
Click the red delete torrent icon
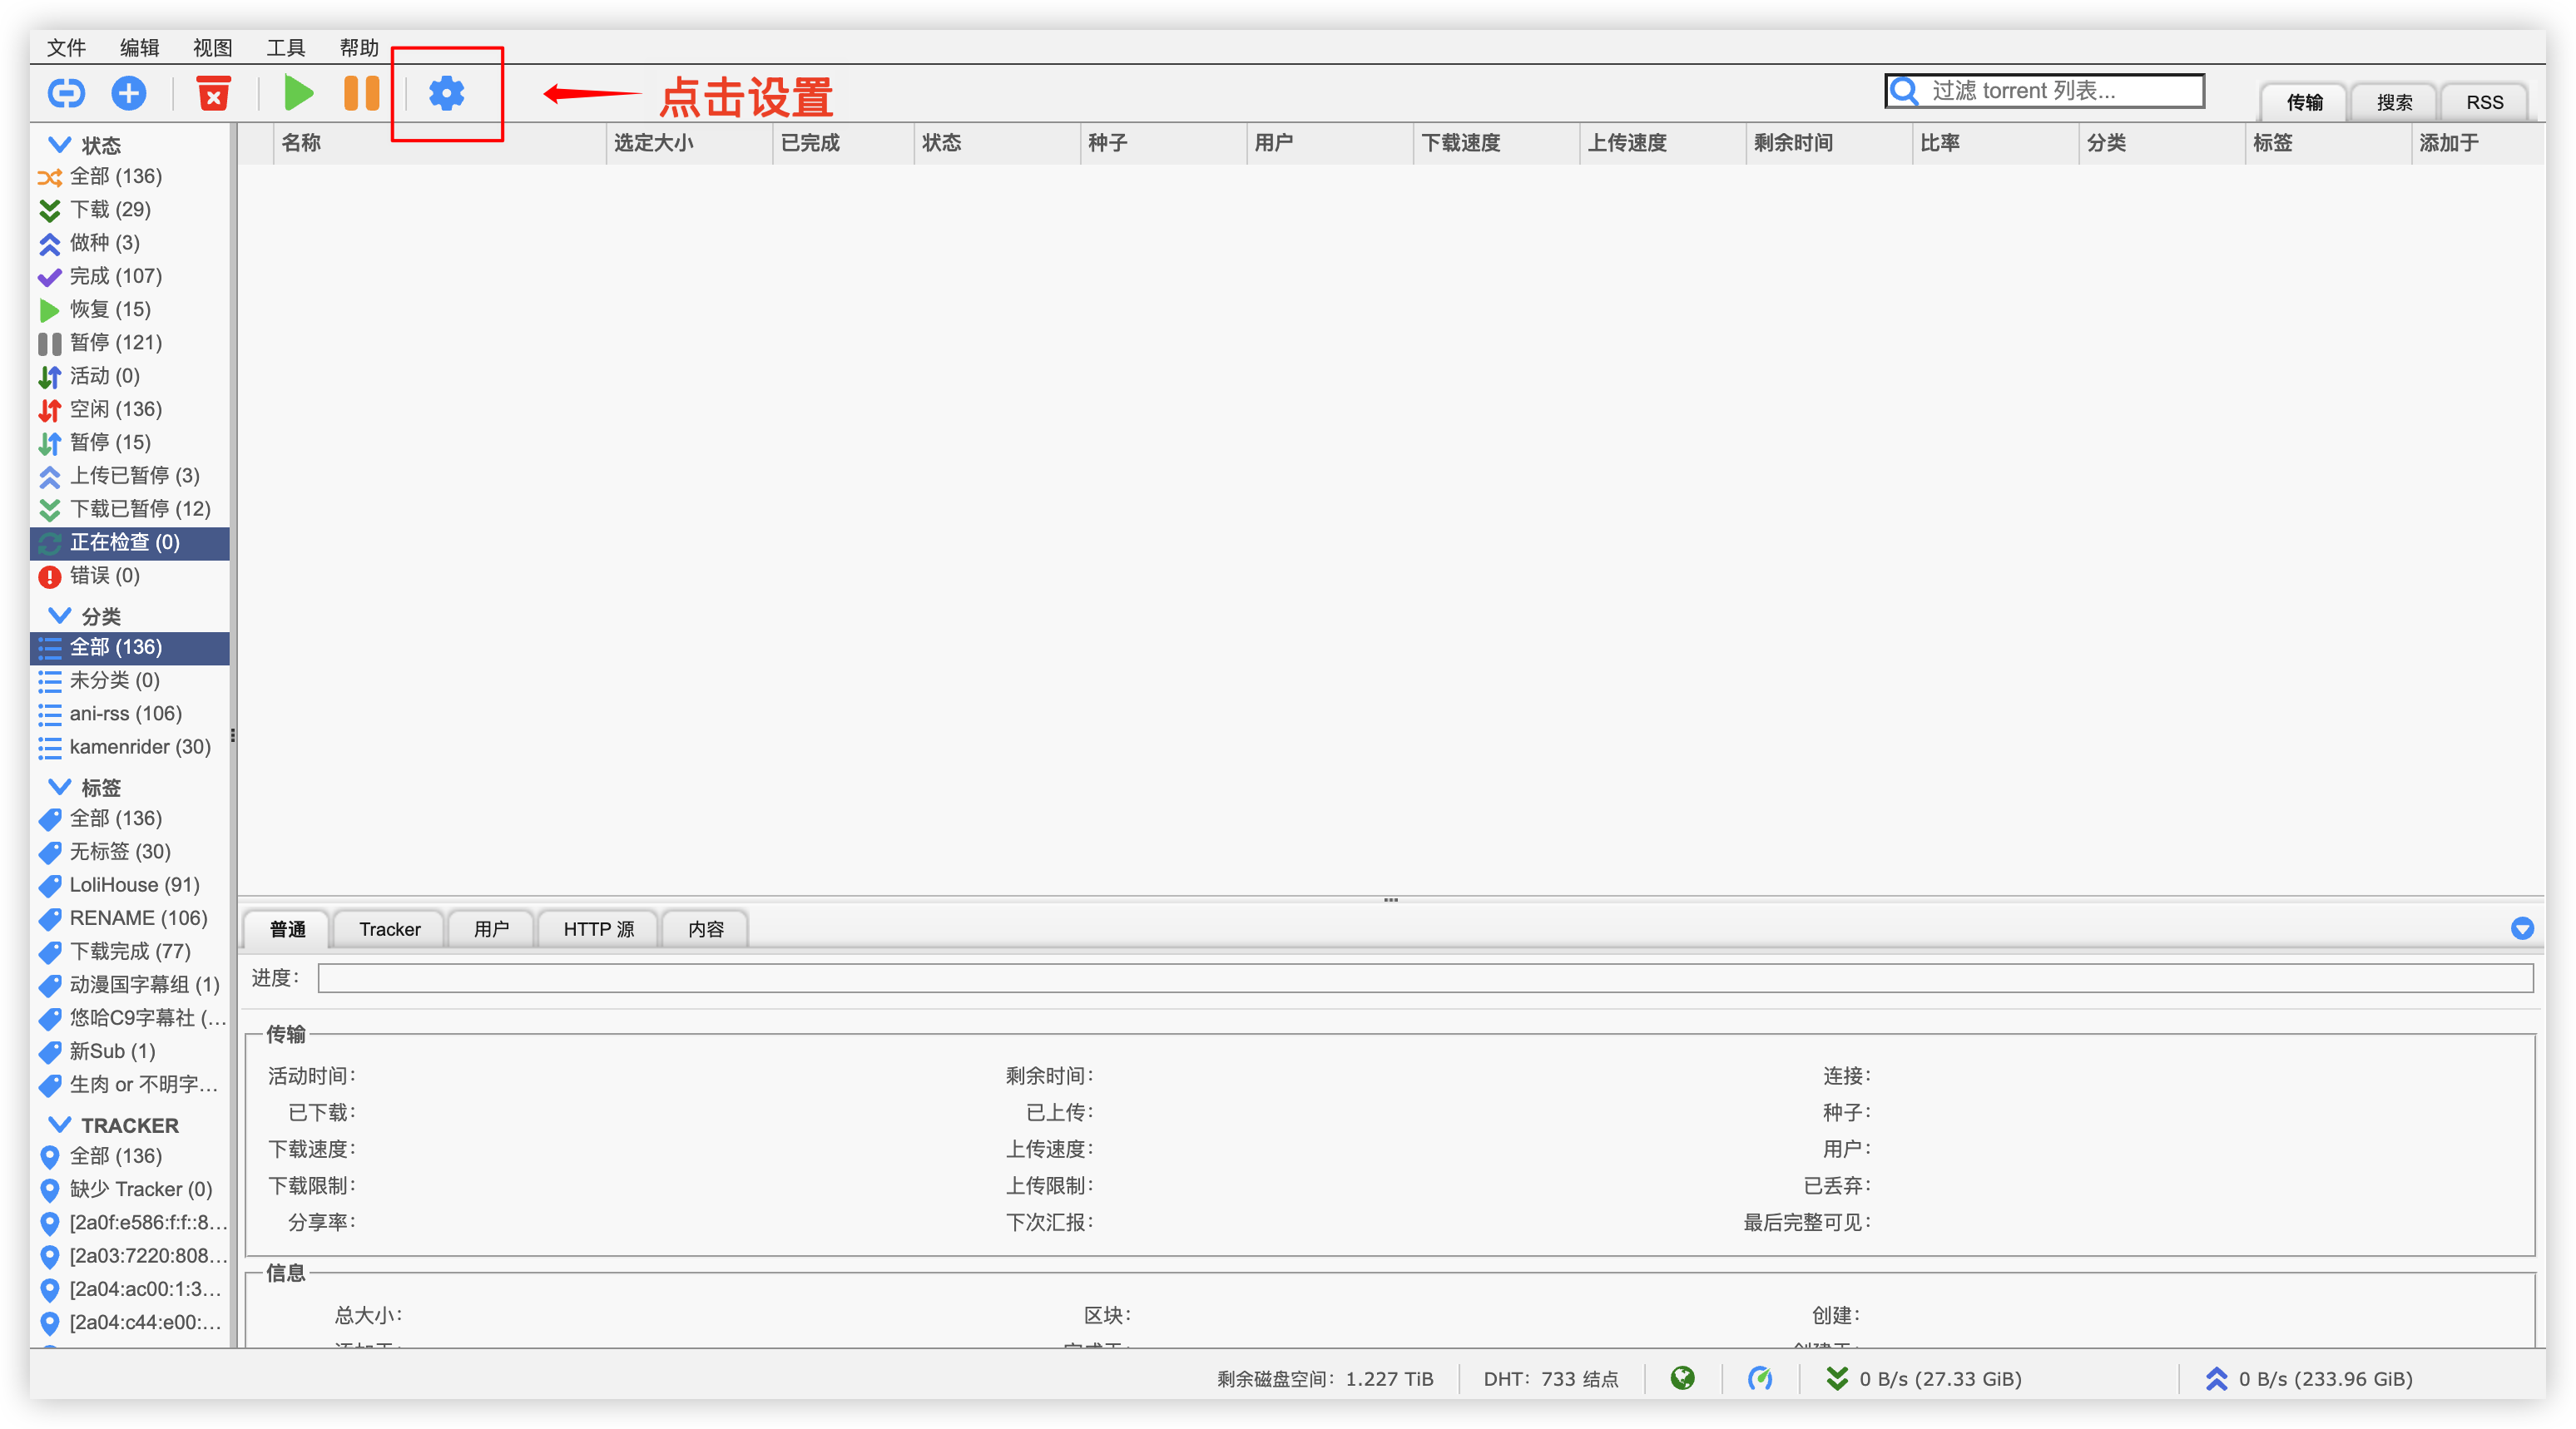click(213, 93)
